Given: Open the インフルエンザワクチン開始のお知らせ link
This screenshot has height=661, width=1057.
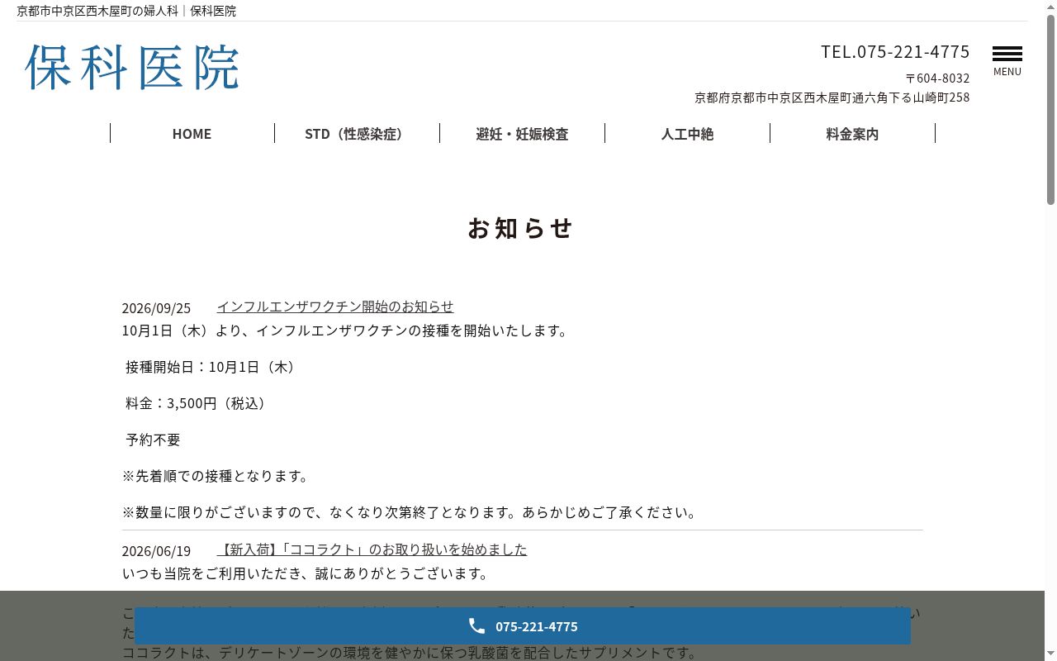Looking at the screenshot, I should pos(335,307).
